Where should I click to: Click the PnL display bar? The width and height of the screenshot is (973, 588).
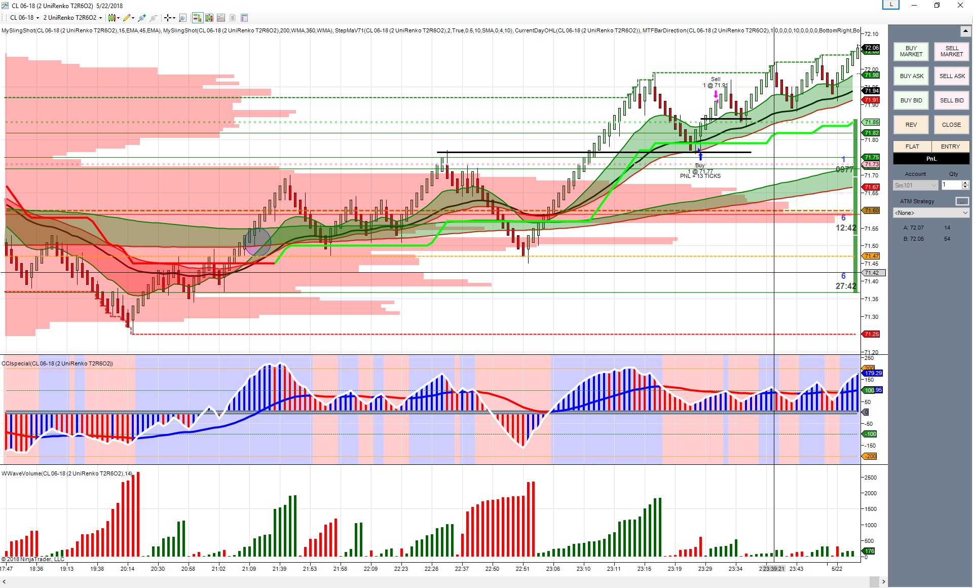click(931, 159)
